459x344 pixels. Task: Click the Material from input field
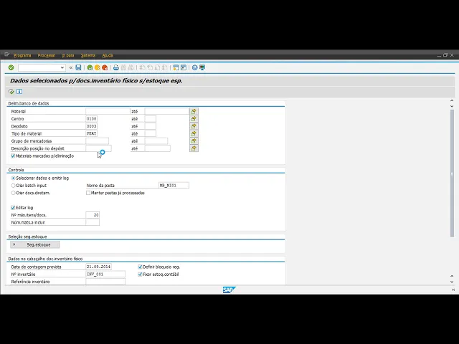click(108, 111)
